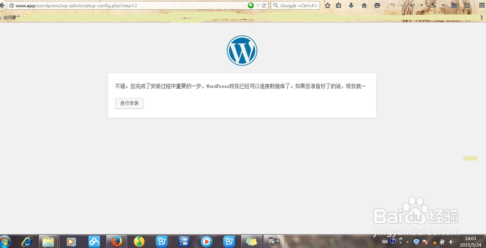Viewport: 486px width, 248px height.
Task: Open the downloads arrow icon
Action: (x=351, y=5)
